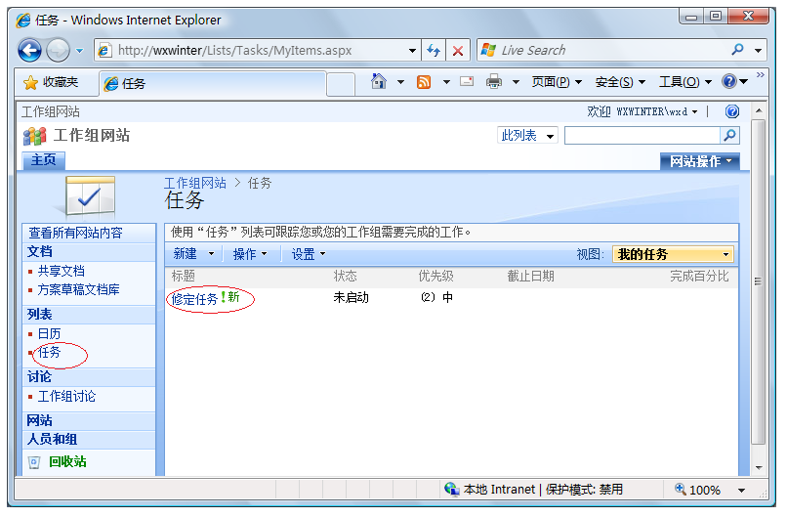Expand the address bar history dropdown
Screen dimensions: 787x517
(412, 51)
